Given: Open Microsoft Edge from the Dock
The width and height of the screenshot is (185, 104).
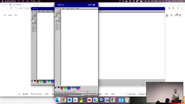Looking at the screenshot, I should click(x=95, y=100).
